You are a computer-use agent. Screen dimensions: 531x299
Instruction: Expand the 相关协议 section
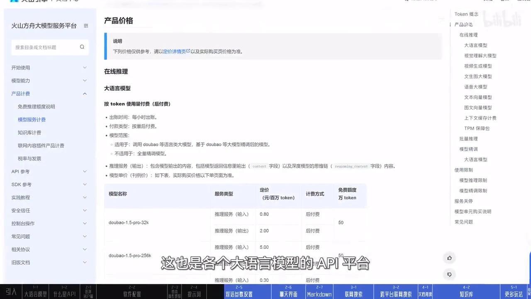(x=50, y=249)
